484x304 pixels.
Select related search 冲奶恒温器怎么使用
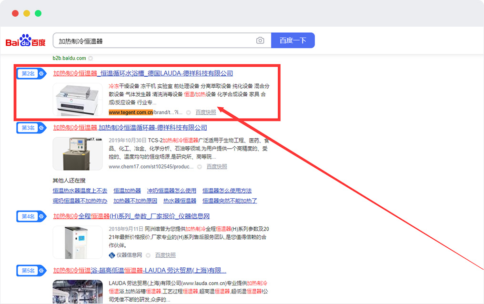tap(171, 191)
